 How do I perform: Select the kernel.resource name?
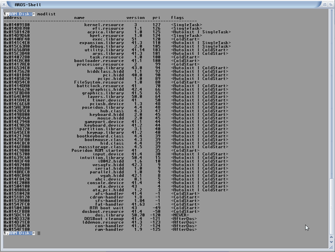104,25
